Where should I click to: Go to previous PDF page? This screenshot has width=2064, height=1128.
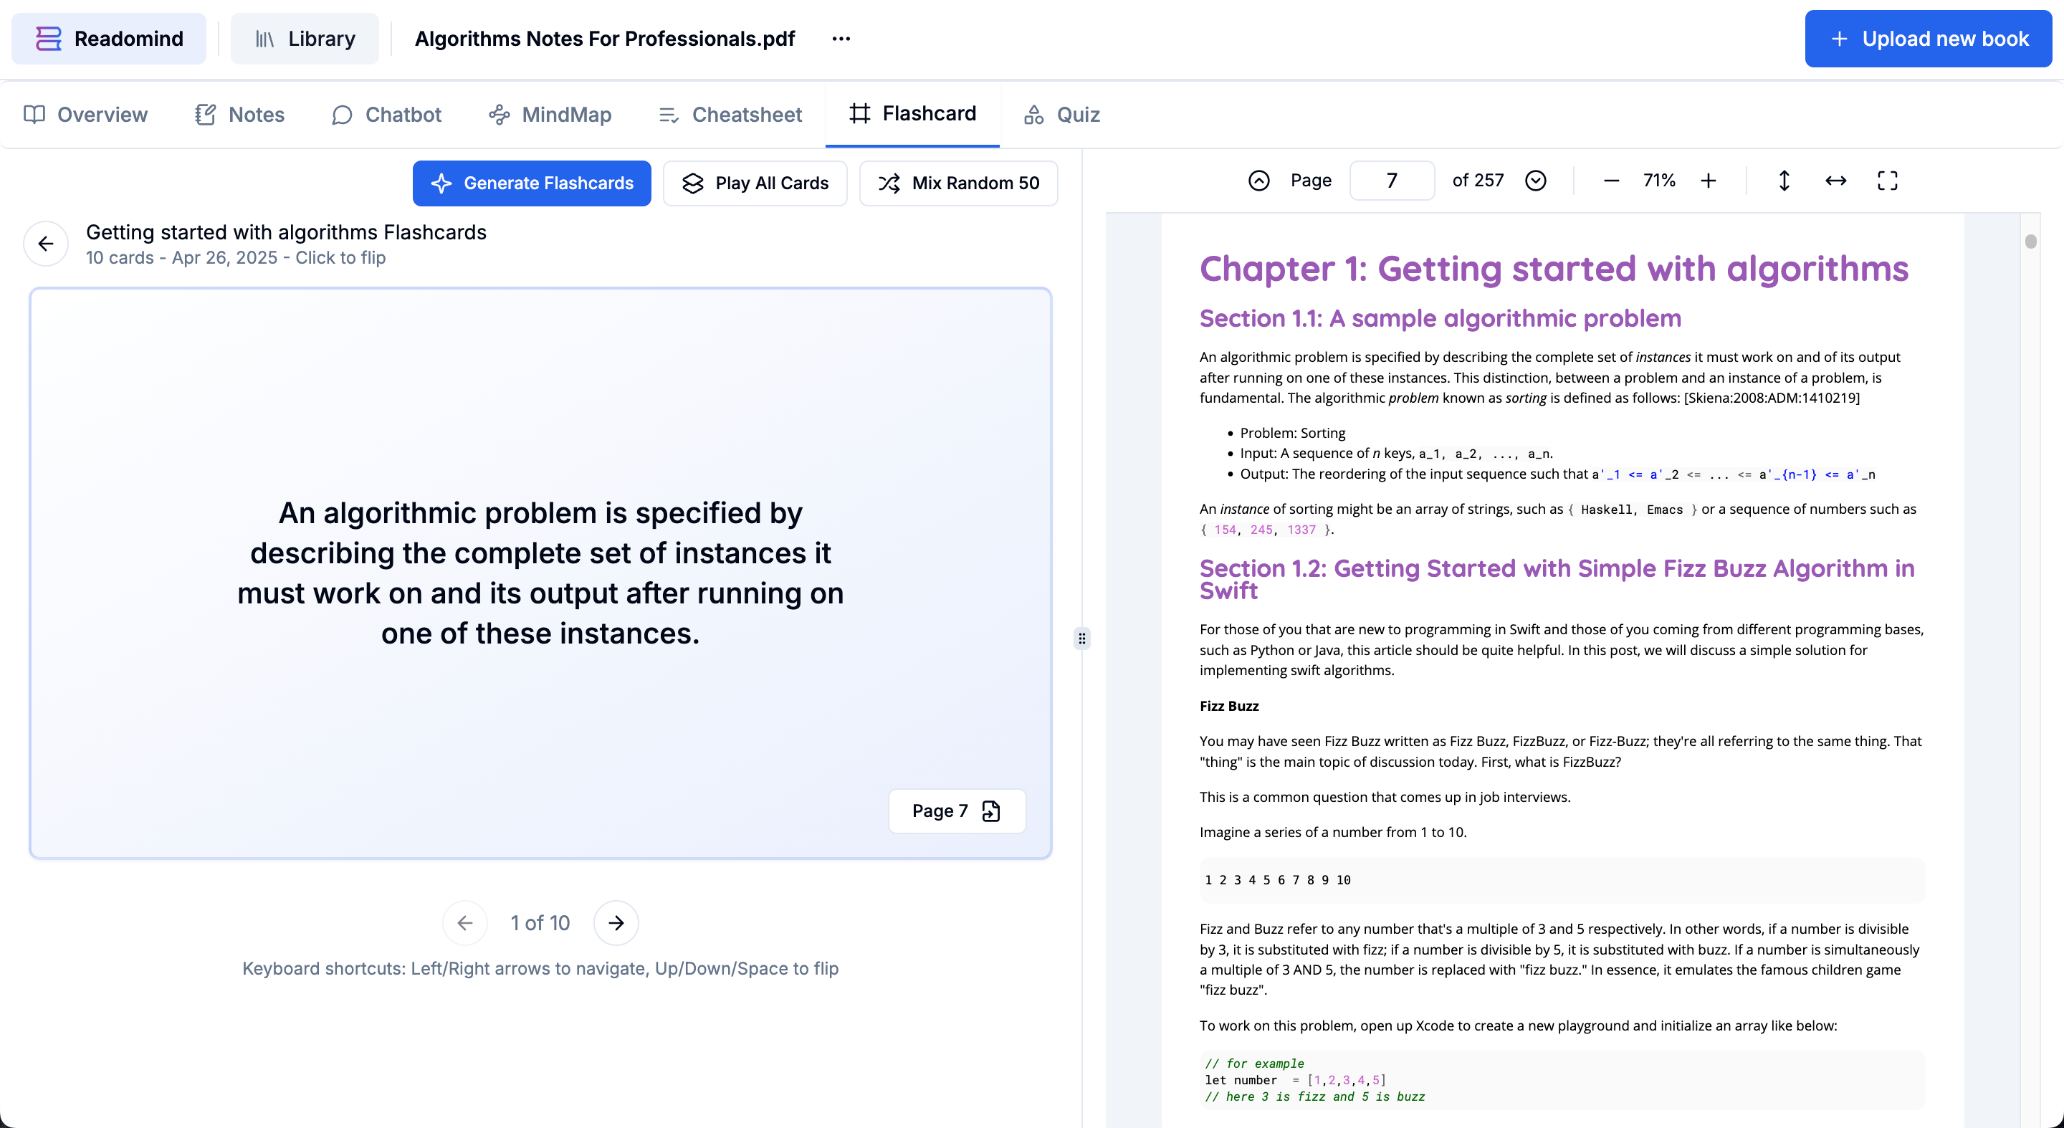pyautogui.click(x=1258, y=181)
